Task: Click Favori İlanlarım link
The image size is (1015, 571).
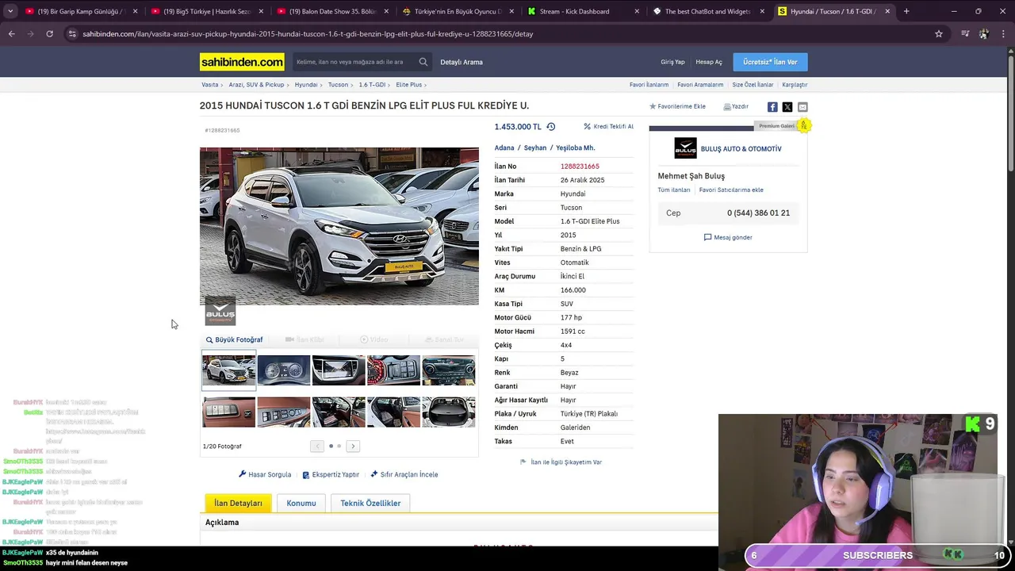Action: point(649,84)
